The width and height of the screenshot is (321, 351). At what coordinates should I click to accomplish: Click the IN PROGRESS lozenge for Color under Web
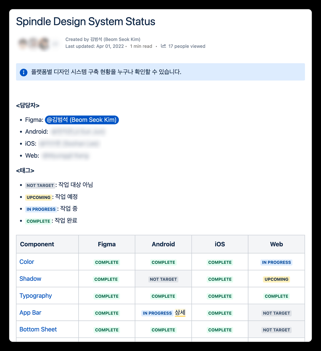click(276, 262)
